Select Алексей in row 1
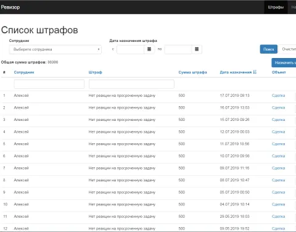296x232 pixels. 21,96
